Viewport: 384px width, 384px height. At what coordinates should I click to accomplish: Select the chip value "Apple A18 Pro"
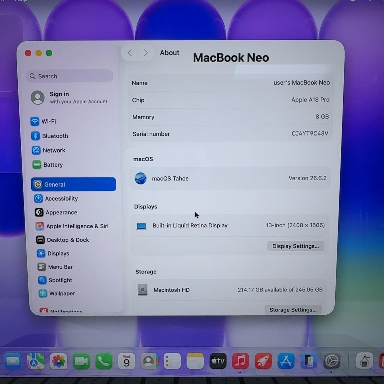coord(310,100)
